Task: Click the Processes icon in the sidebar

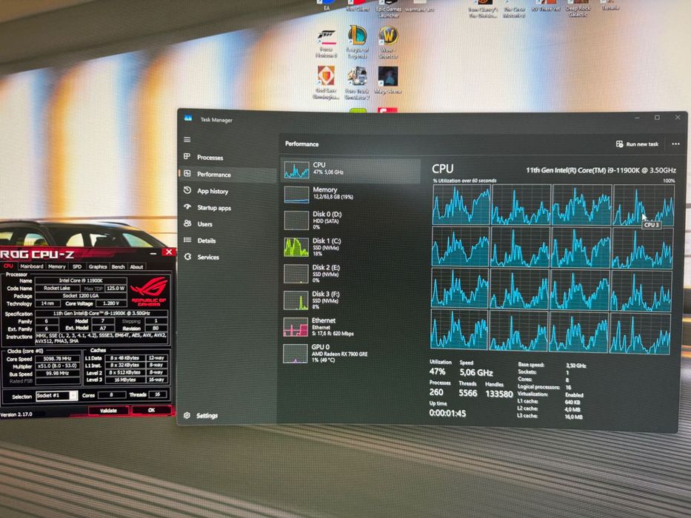Action: [187, 156]
